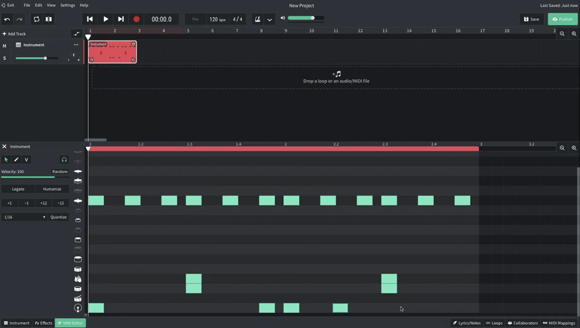Screen dimensions: 580x328
Task: Toggle the automation curve icon
Action: pyautogui.click(x=77, y=34)
